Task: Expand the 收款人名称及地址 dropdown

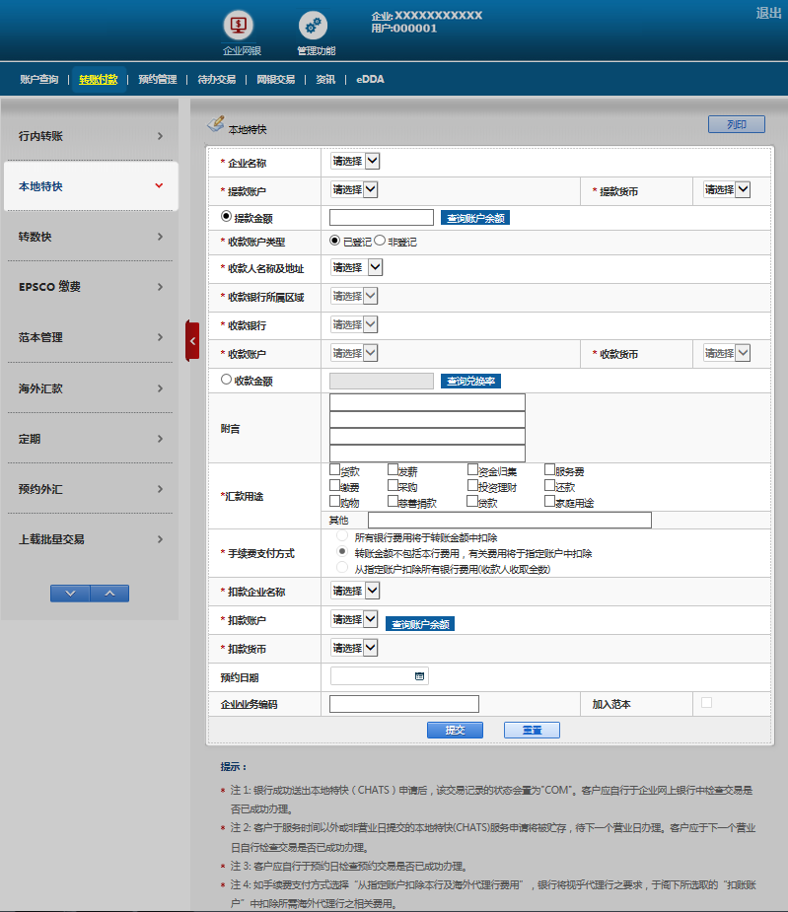Action: coord(357,267)
